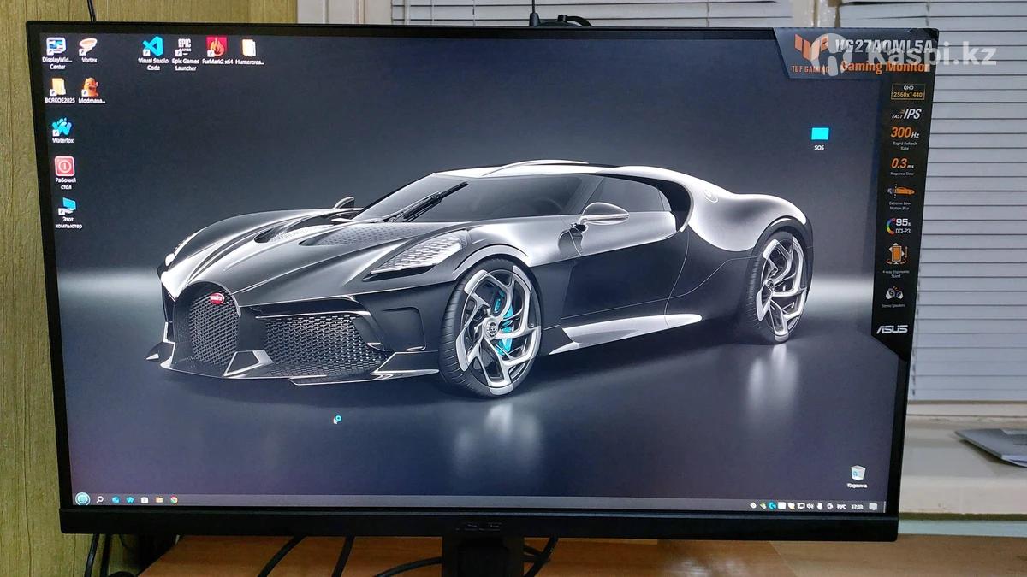Select the SOS icon on desktop

coord(819,134)
